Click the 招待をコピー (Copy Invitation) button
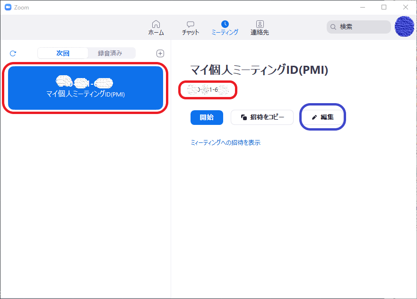This screenshot has width=417, height=299. click(x=262, y=117)
